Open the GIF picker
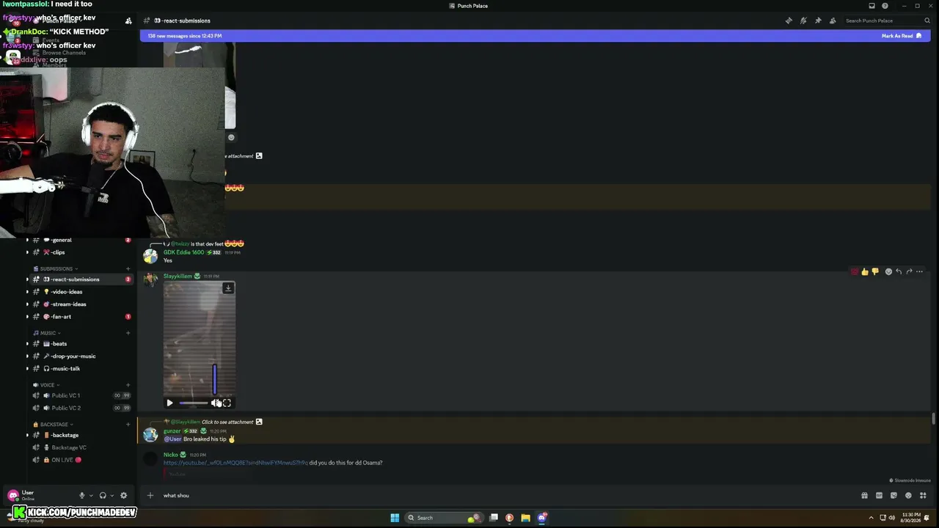Image resolution: width=939 pixels, height=528 pixels. tap(879, 496)
